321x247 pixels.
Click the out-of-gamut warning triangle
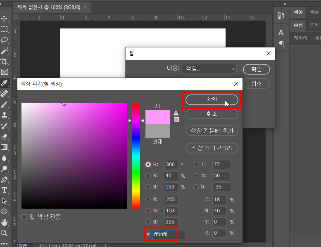tap(176, 113)
